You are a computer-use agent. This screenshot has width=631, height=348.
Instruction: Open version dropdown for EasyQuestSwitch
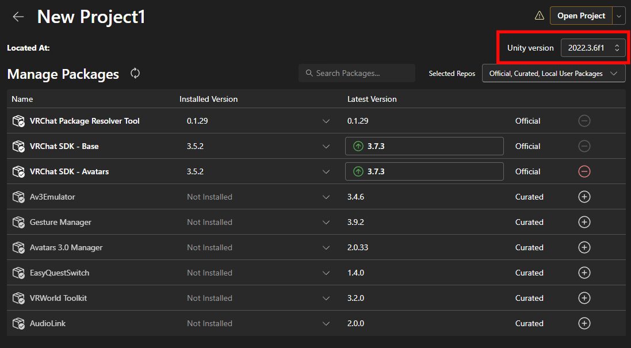pos(326,273)
